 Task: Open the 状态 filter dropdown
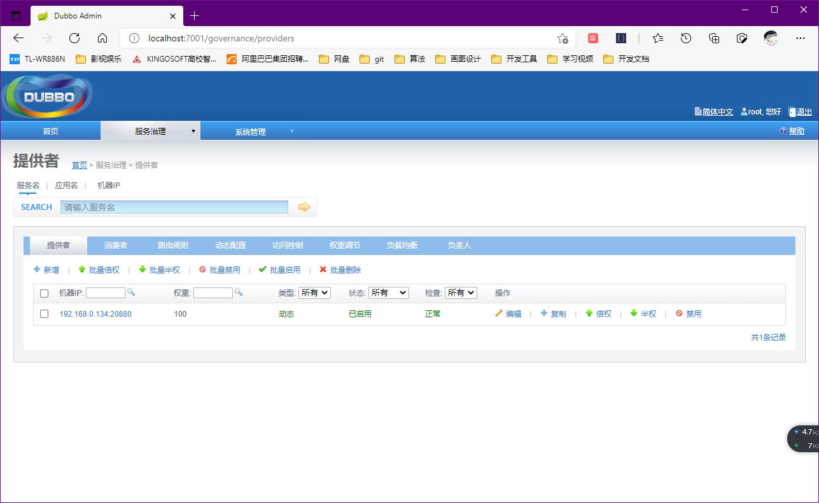click(388, 293)
